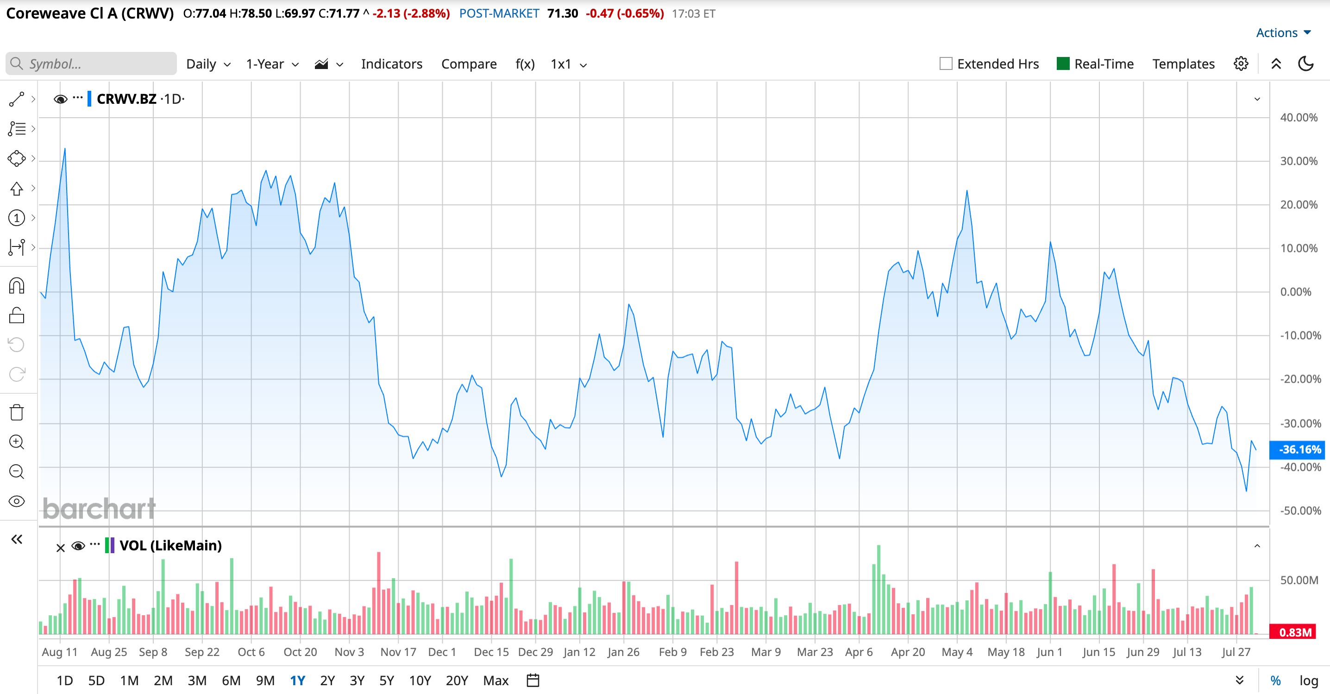
Task: Focus the Symbol search field
Action: coord(91,63)
